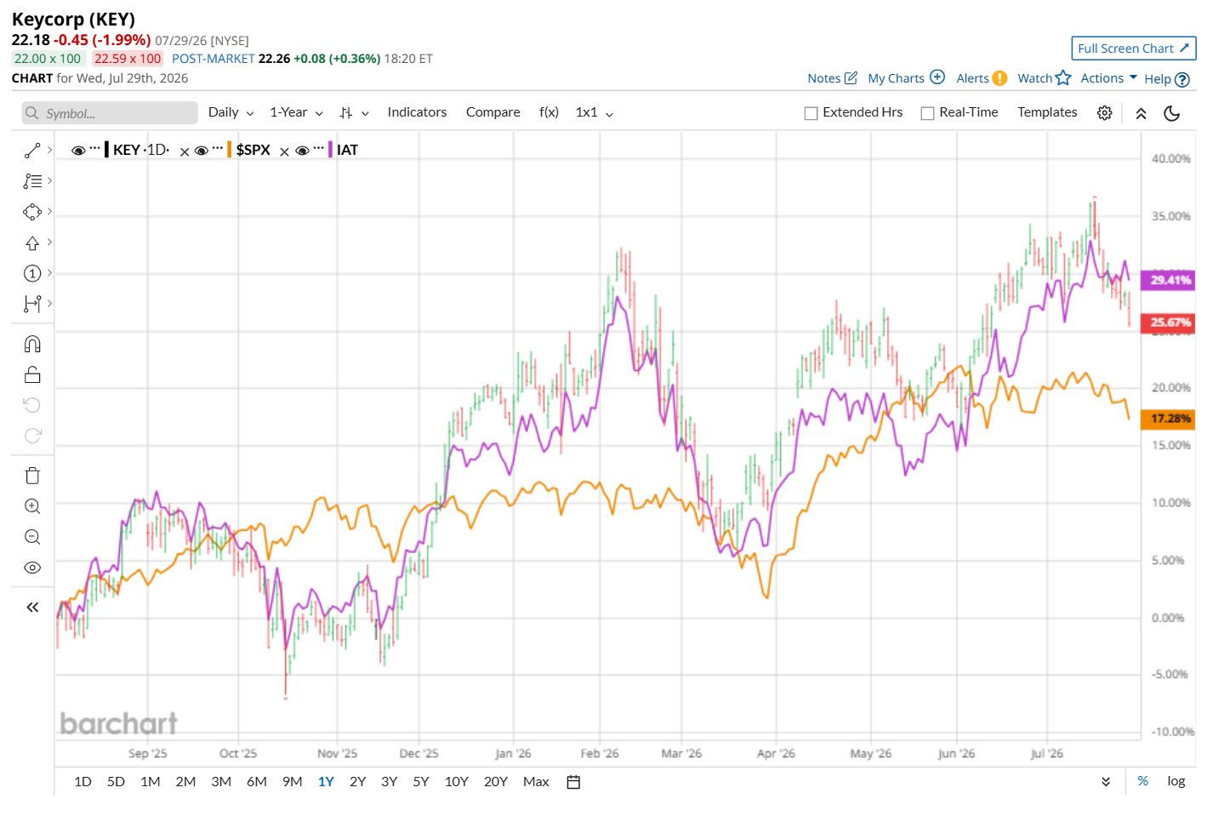The image size is (1224, 816).
Task: Expand bottom panel with double chevron down
Action: pyautogui.click(x=1106, y=781)
